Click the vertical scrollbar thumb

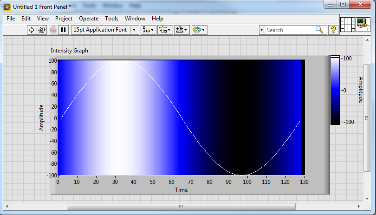tap(367, 117)
